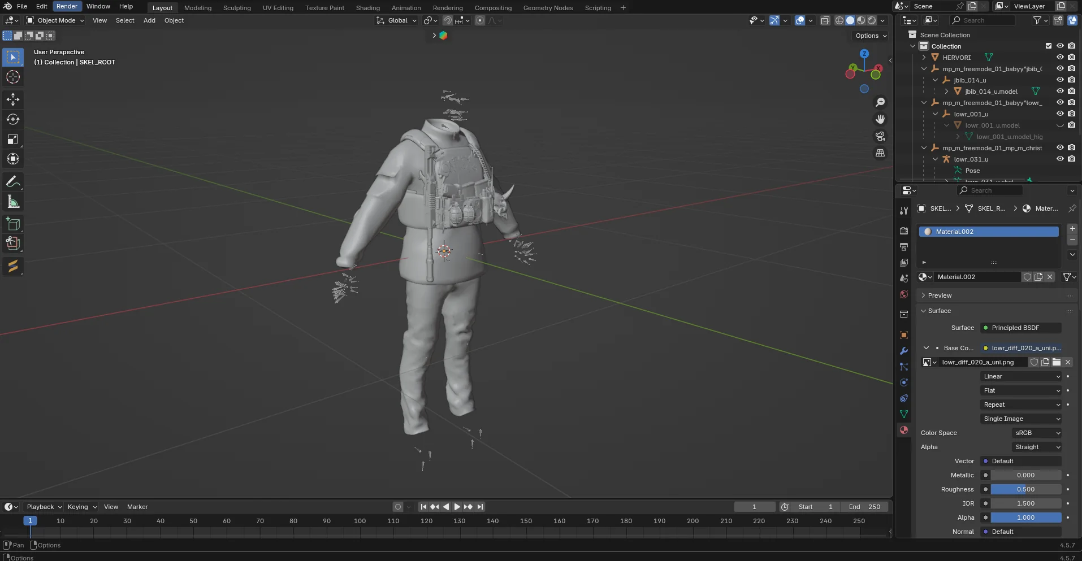
Task: Open the Object Mode dropdown
Action: [55, 20]
